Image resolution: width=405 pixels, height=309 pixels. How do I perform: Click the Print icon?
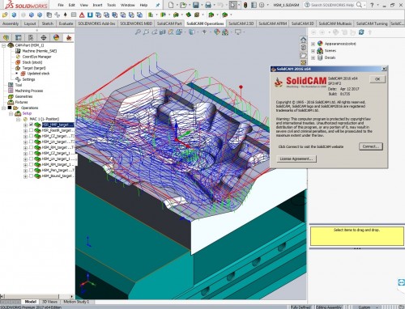(x=208, y=5)
